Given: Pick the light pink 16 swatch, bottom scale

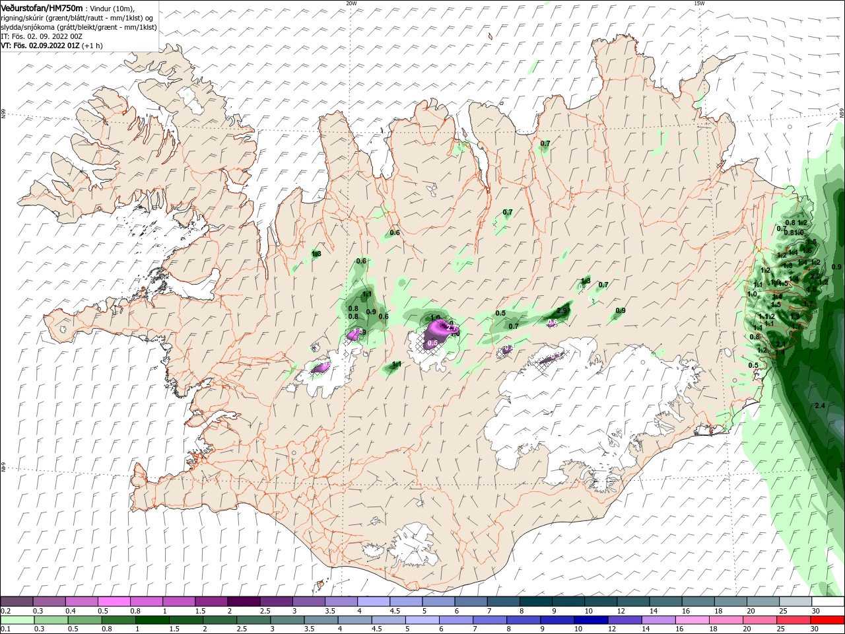Looking at the screenshot, I should (692, 621).
